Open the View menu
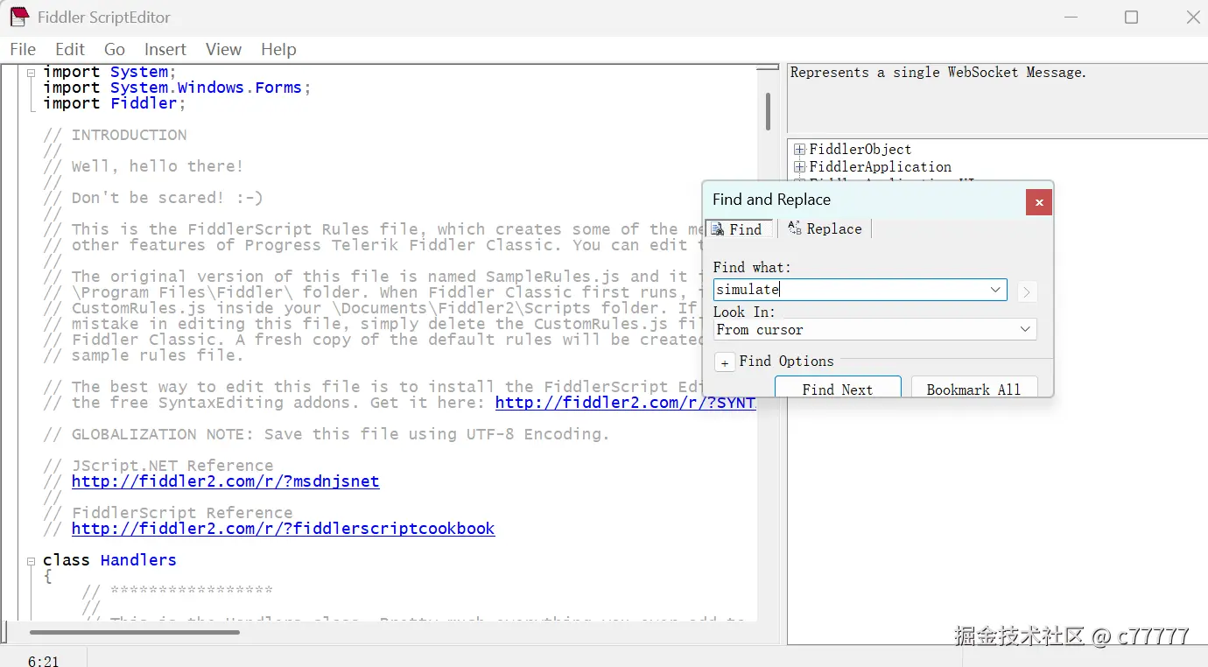Screen dimensions: 1208x667 pos(223,49)
